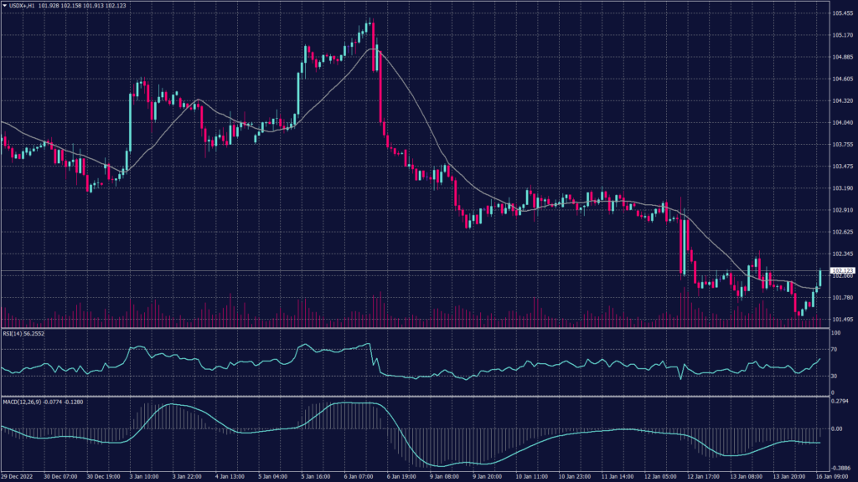
Task: Click the MACD 0.00 scale label
Action: (x=838, y=429)
